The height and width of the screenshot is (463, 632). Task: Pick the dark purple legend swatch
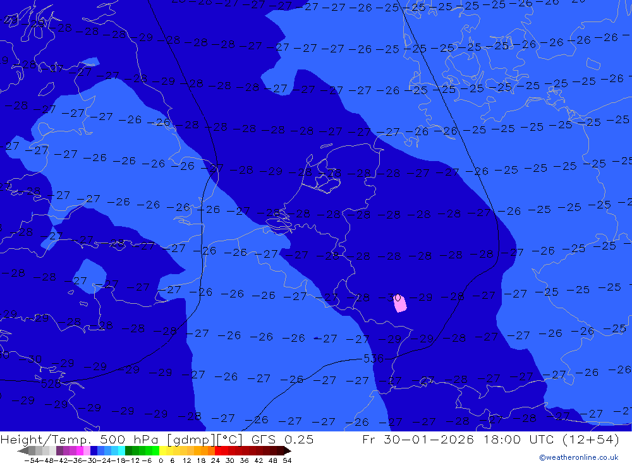tap(59, 451)
